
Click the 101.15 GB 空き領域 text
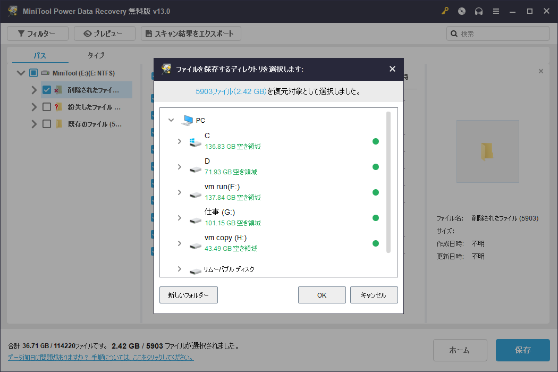(x=233, y=223)
